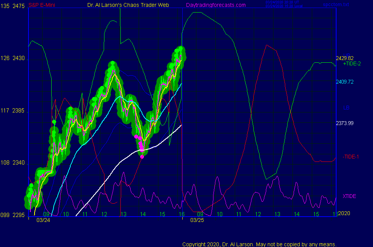Screen dimensions: 373x247
Task: Click the LB legend label
Action: (x=346, y=108)
